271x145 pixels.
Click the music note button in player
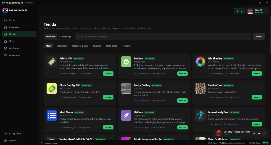click(x=264, y=133)
